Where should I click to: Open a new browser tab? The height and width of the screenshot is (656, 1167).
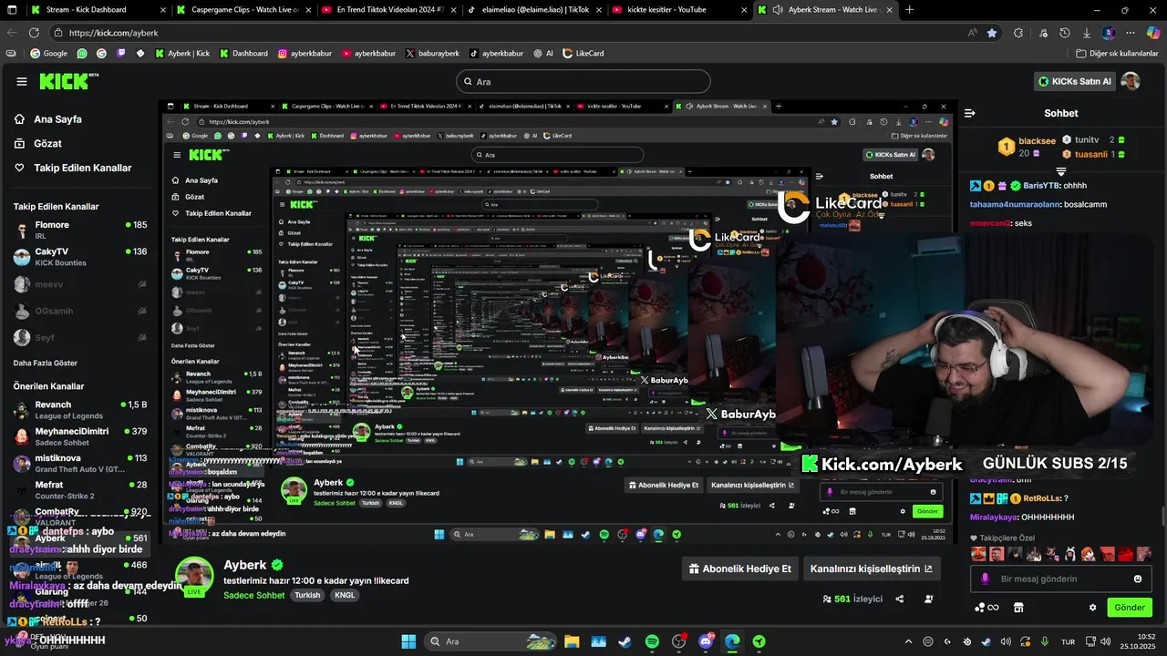tap(909, 10)
